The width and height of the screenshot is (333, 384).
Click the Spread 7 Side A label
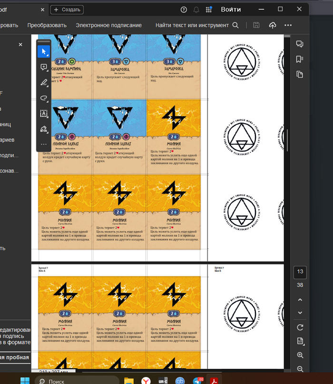(43, 269)
